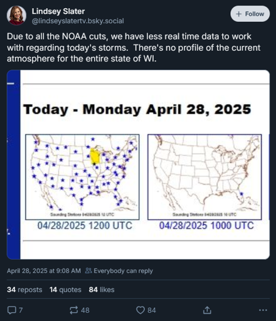This screenshot has height=321, width=276.
Task: Click the April 28, 2025 timestamp
Action: pyautogui.click(x=44, y=271)
